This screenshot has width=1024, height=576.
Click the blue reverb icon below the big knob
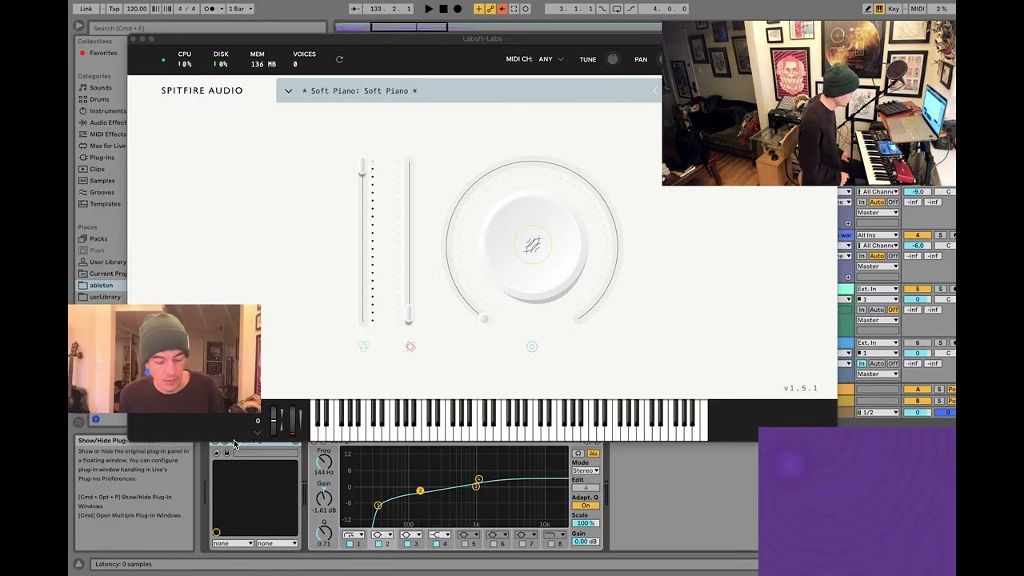[x=532, y=346]
